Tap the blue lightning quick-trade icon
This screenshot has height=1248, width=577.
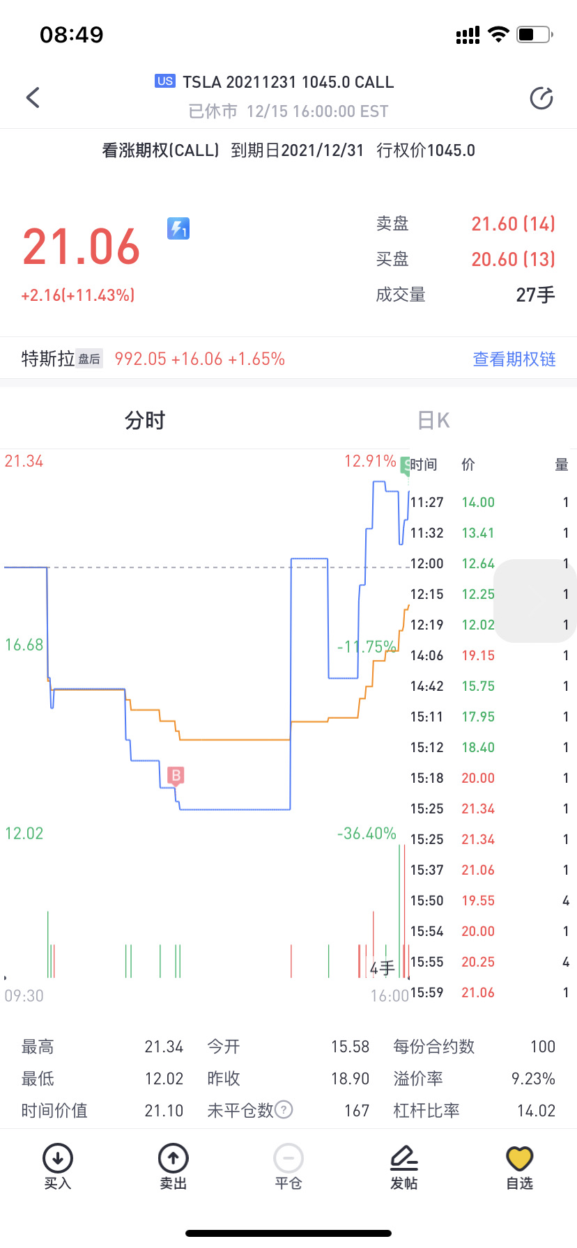pos(178,228)
